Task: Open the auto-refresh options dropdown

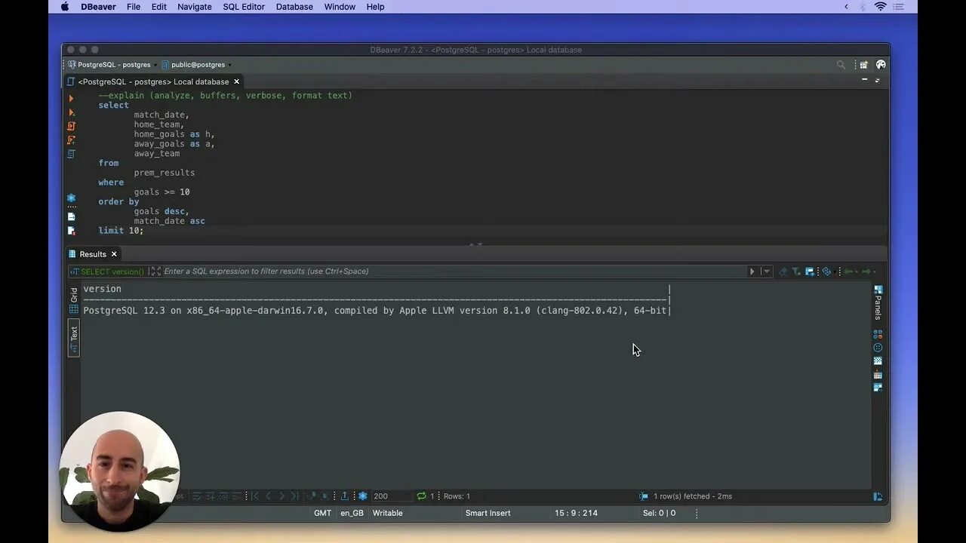Action: [835, 272]
